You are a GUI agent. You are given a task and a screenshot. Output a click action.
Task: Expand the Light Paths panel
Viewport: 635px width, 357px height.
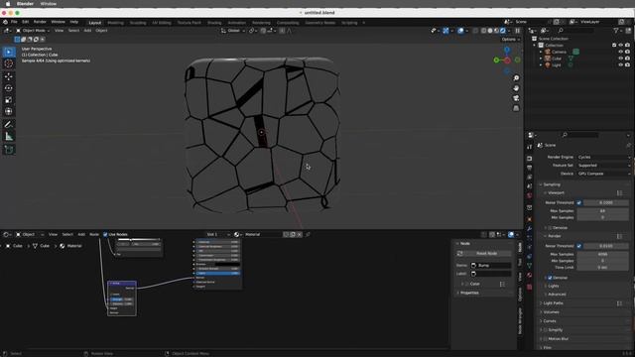554,303
